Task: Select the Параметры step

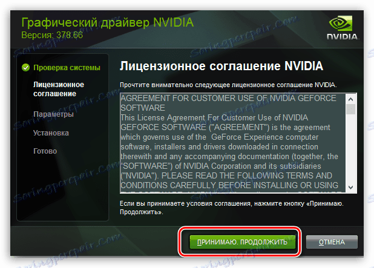Action: [x=53, y=114]
